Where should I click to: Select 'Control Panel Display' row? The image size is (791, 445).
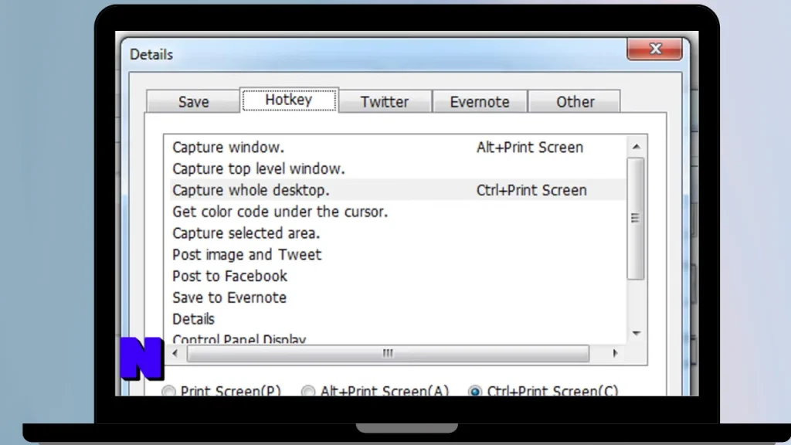(398, 338)
